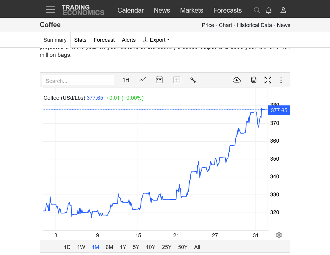Select the 6M time range
330x255 pixels.
click(109, 247)
